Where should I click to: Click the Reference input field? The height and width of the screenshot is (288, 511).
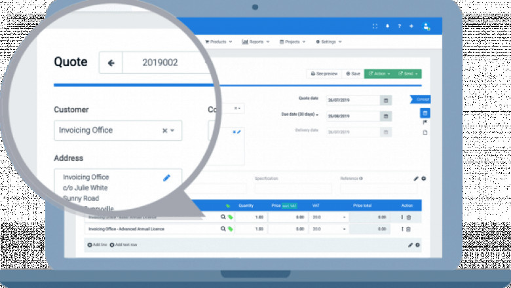378,189
